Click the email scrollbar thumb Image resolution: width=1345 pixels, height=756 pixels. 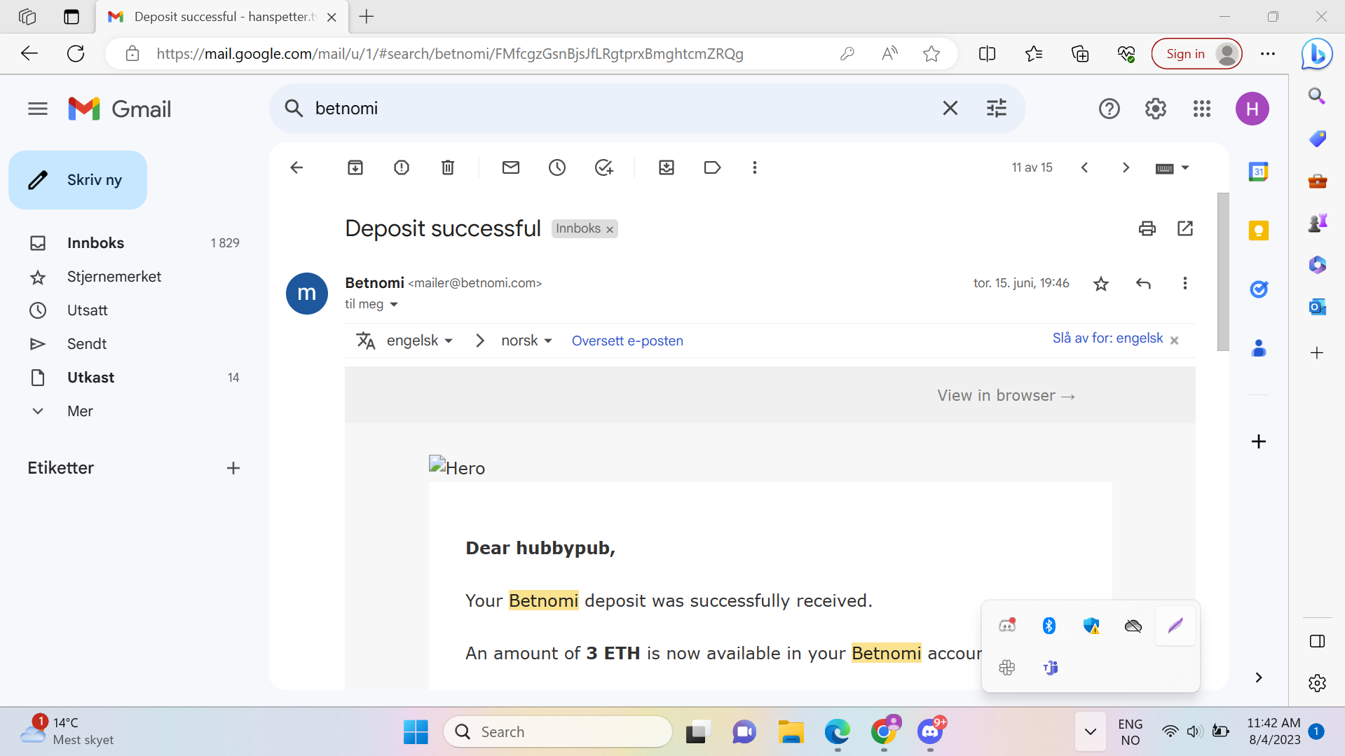click(x=1223, y=272)
